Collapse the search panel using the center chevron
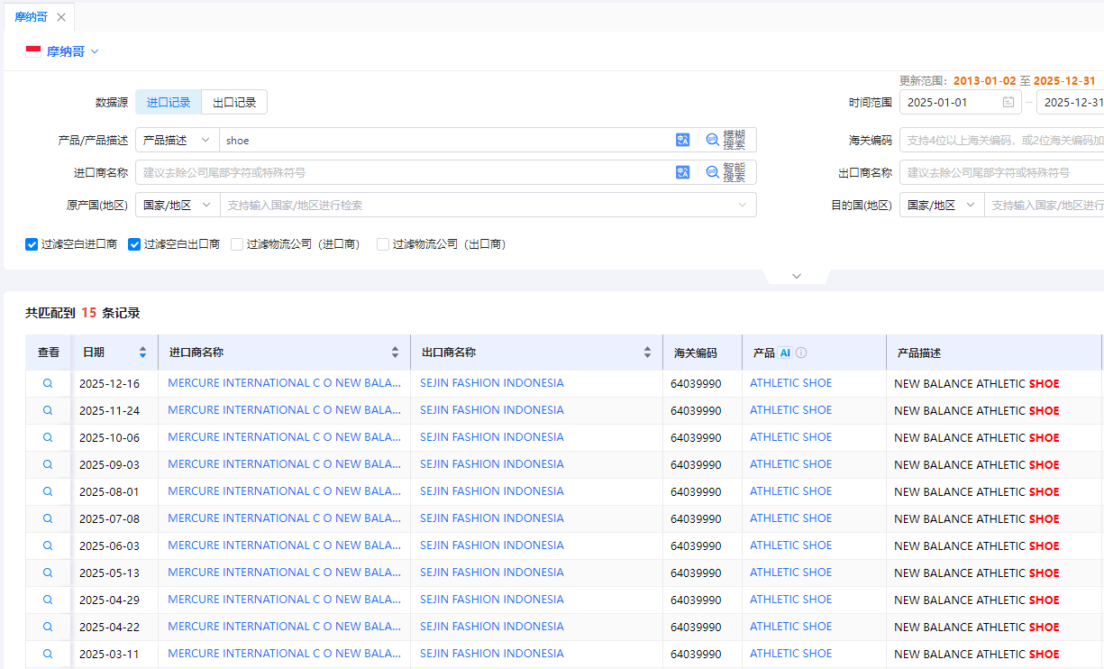Image resolution: width=1104 pixels, height=669 pixels. (x=797, y=276)
